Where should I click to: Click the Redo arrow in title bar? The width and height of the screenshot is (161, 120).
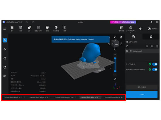pos(33,22)
